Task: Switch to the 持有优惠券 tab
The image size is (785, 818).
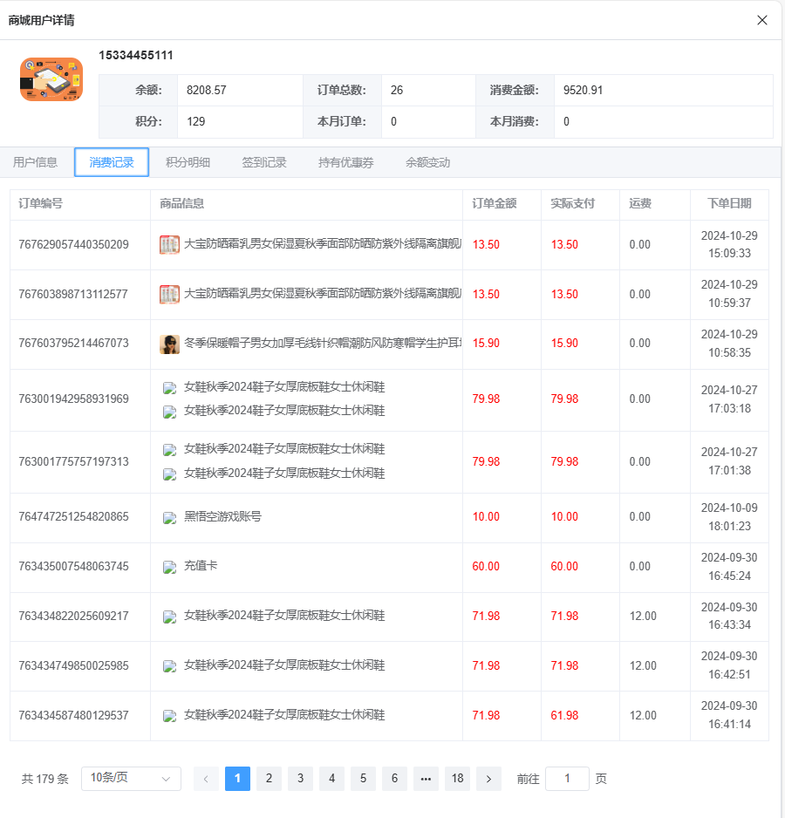Action: [345, 162]
